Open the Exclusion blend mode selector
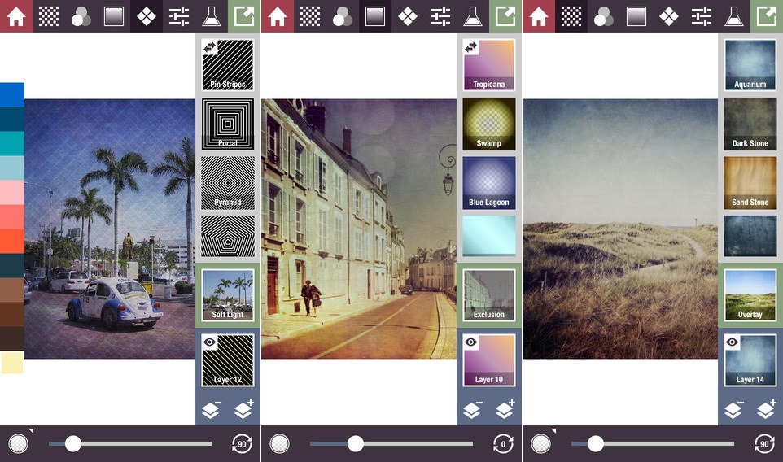783x462 pixels. tap(489, 295)
